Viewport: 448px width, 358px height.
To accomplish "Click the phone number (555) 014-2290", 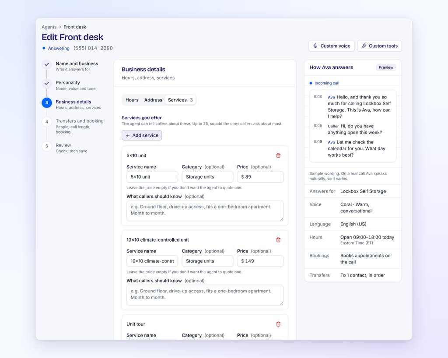I will click(x=93, y=48).
